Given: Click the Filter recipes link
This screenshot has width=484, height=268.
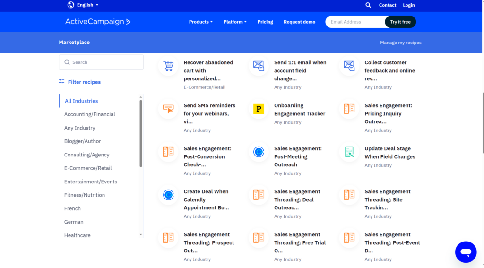Looking at the screenshot, I should (x=84, y=82).
